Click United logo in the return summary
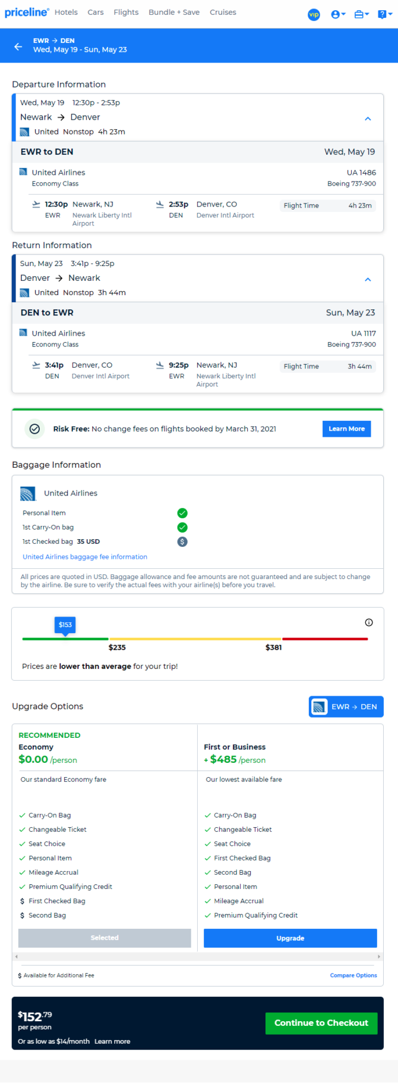Screen dimensions: 398x1083 coord(24,293)
